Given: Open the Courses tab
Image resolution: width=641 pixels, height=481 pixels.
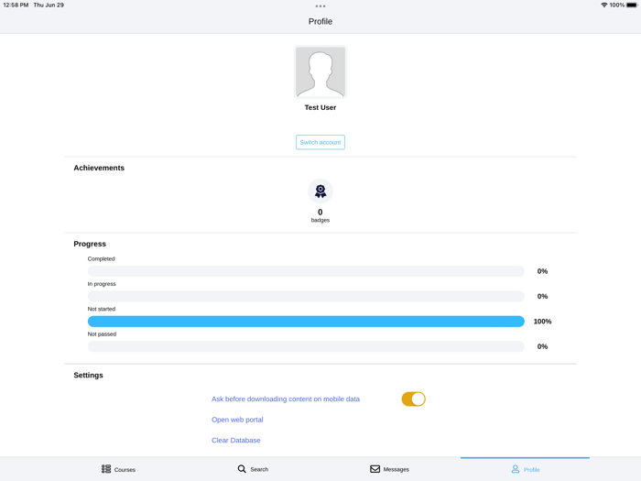Looking at the screenshot, I should point(118,469).
